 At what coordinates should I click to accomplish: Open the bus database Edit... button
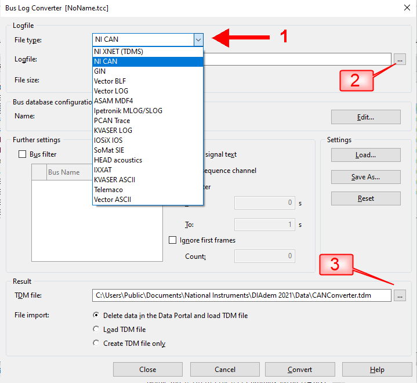[x=365, y=117]
